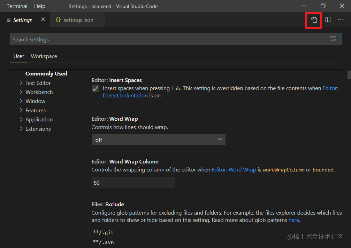Restore down the VS Code window
This screenshot has height=248, width=351.
(323, 6)
